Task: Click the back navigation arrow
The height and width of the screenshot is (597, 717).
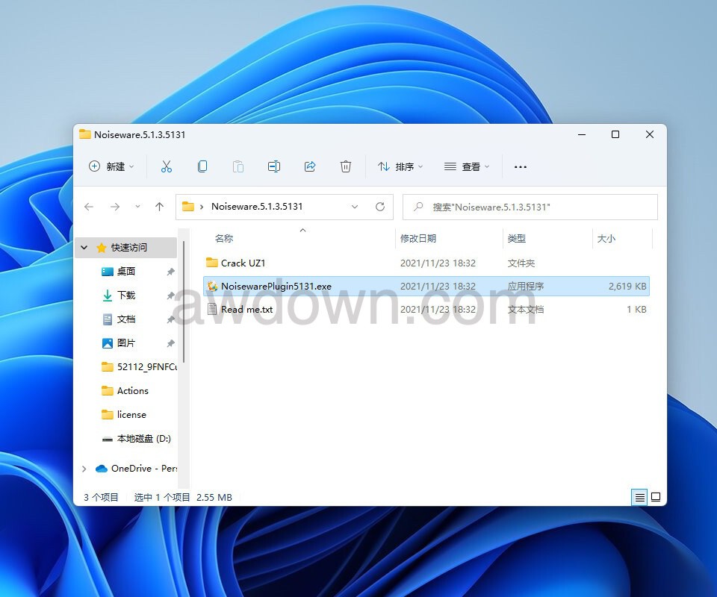Action: 89,207
